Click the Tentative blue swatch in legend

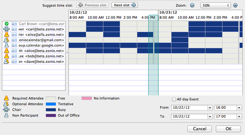(51, 104)
